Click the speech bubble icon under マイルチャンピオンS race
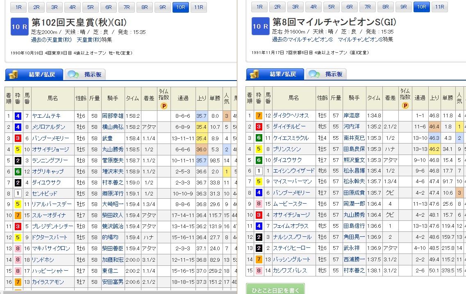This screenshot has width=466, height=294. [314, 74]
